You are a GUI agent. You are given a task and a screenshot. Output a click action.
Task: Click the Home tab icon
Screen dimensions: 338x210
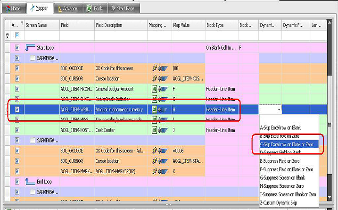click(8, 8)
